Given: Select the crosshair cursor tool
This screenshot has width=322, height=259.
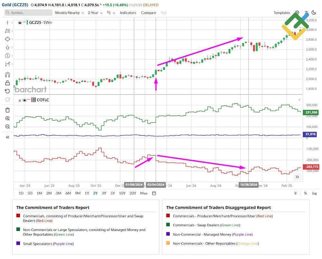Looking at the screenshot, I should pos(7,22).
